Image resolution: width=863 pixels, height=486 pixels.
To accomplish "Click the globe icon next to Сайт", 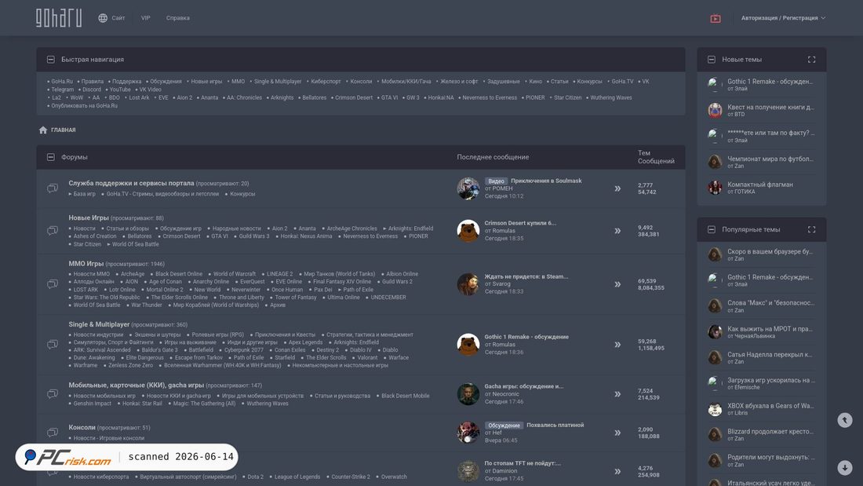I will click(103, 18).
